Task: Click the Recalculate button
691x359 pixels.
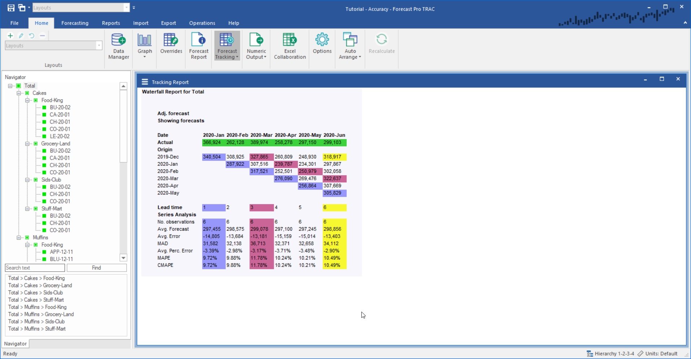Action: pyautogui.click(x=382, y=44)
